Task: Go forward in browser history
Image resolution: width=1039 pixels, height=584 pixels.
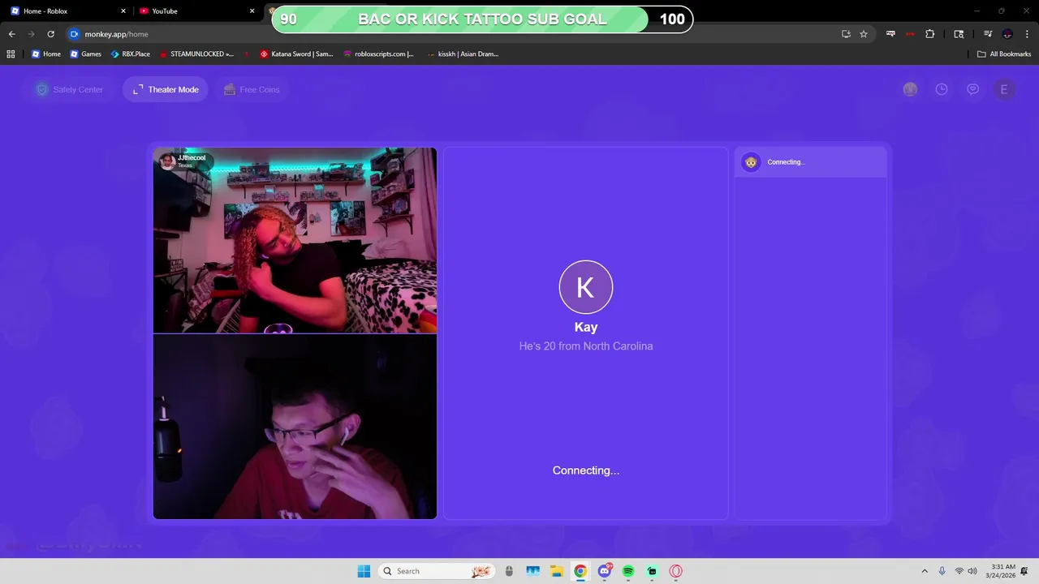Action: 31,34
